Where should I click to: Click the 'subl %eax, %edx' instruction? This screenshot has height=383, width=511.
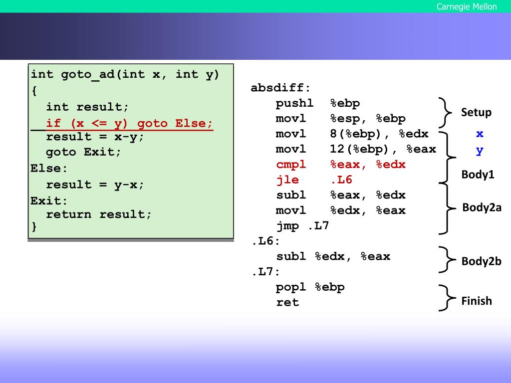point(340,195)
